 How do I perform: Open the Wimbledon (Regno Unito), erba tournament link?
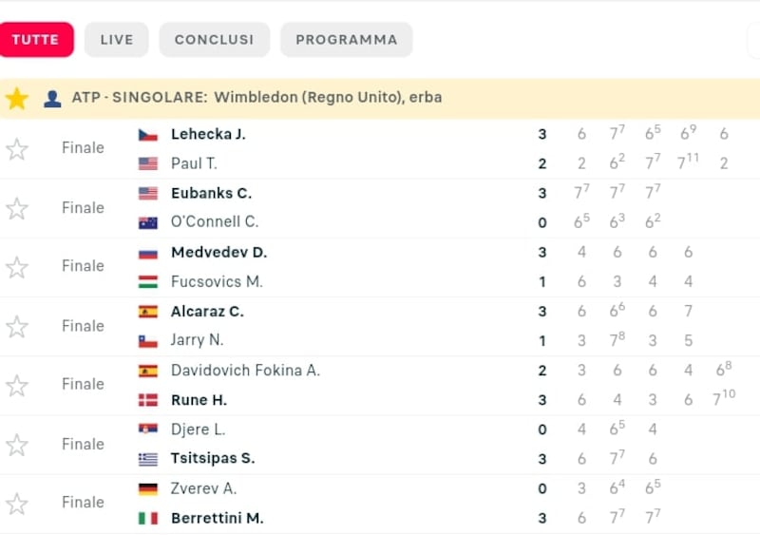328,98
